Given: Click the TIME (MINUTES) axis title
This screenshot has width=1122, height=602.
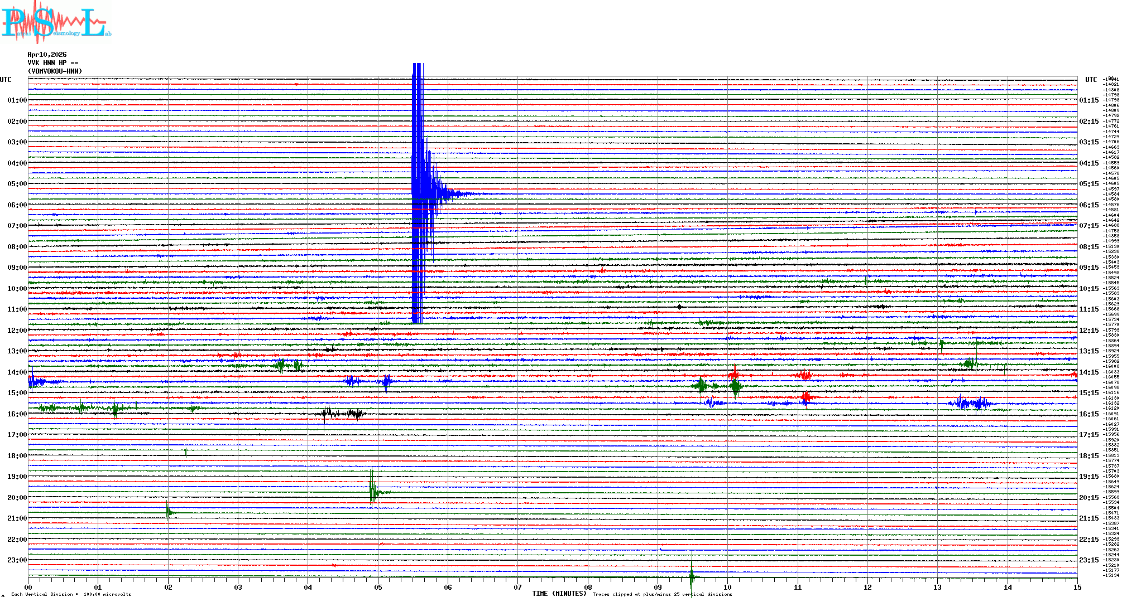Looking at the screenshot, I should pos(559,594).
